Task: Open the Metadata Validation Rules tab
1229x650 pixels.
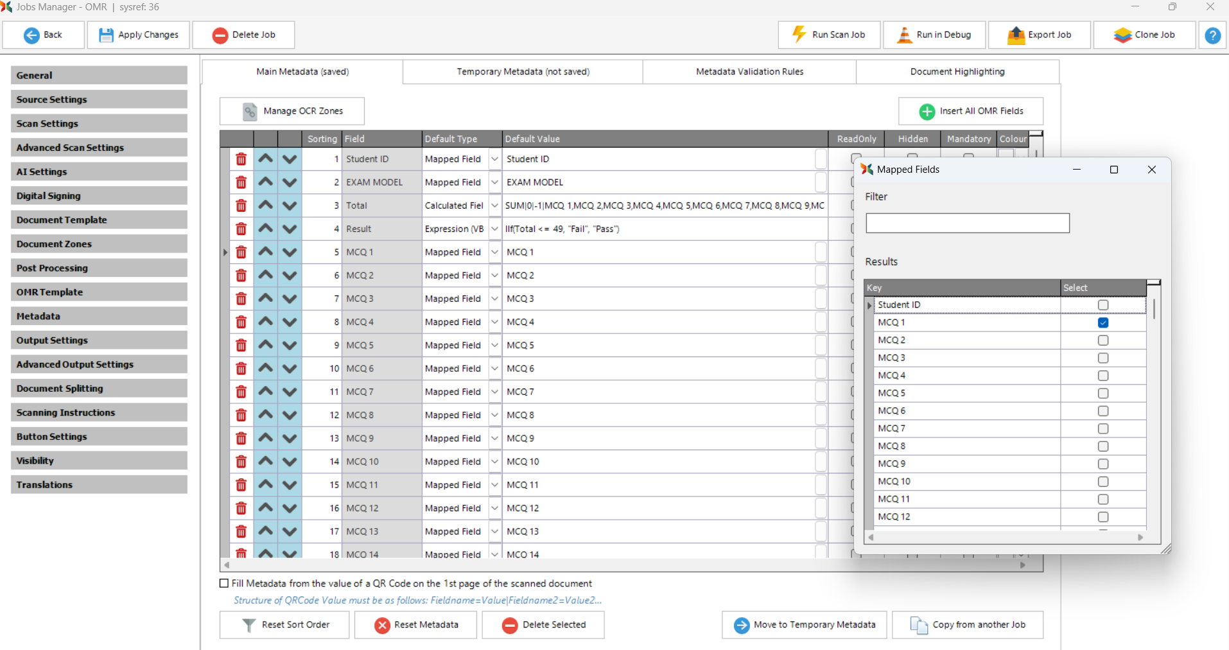Action: click(x=749, y=72)
